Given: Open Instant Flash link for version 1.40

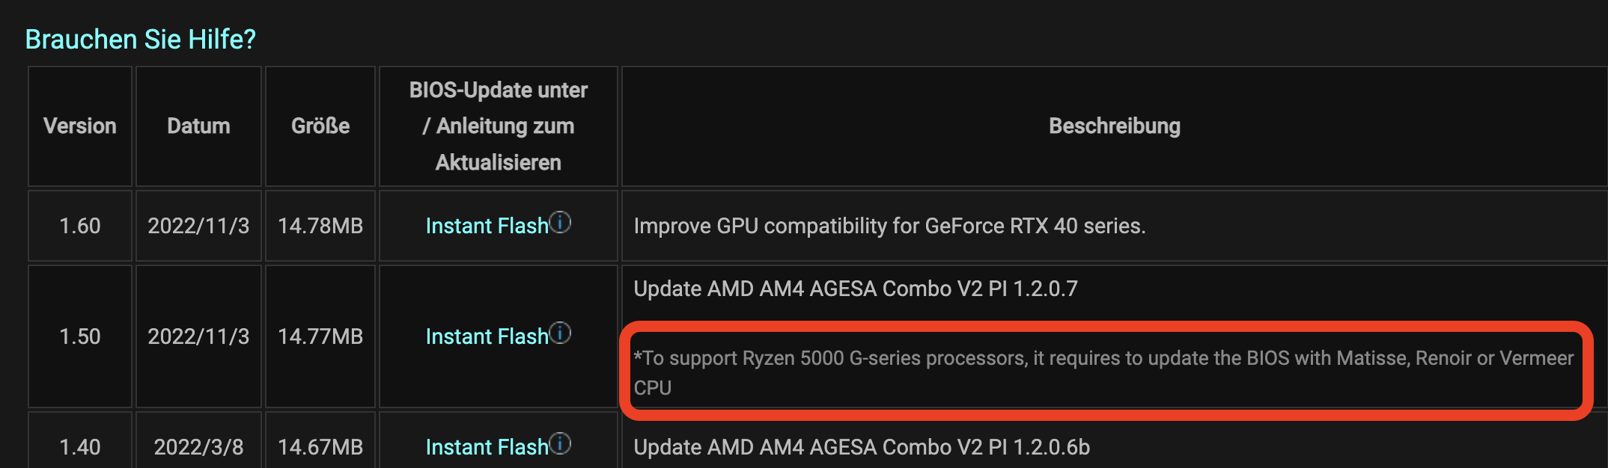Looking at the screenshot, I should click(487, 447).
